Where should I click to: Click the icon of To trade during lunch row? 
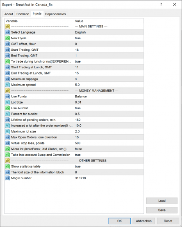click(7, 61)
